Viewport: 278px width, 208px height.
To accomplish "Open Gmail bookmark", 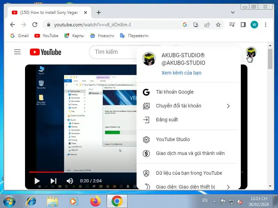I will 19,36.
